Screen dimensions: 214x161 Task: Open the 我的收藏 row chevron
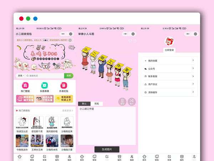pos(193,60)
